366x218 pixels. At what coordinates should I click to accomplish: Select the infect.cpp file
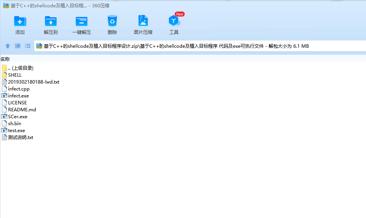point(19,89)
